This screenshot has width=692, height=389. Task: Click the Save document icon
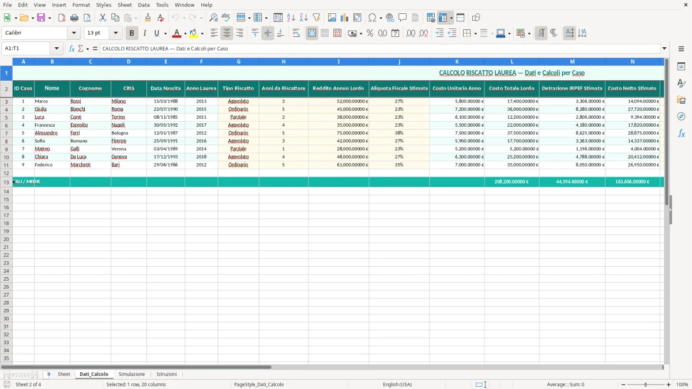(x=40, y=18)
